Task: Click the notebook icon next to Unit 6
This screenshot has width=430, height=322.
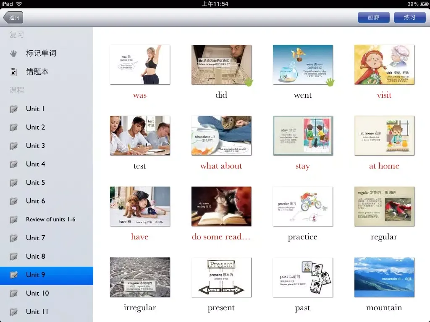Action: [x=13, y=201]
